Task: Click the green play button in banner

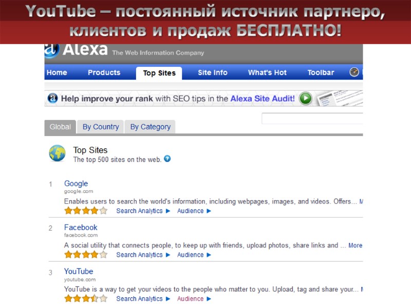Action: (305, 99)
